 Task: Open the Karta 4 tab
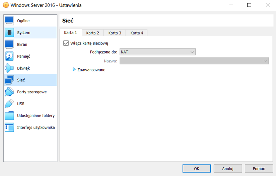[x=137, y=33]
